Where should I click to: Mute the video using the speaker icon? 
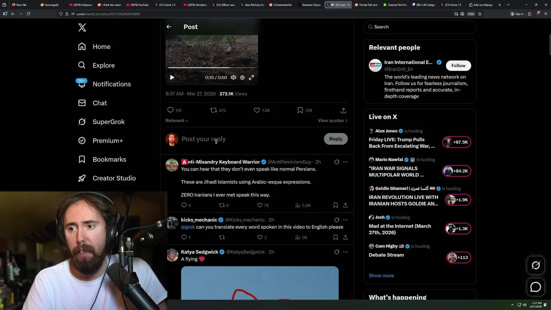tap(233, 77)
